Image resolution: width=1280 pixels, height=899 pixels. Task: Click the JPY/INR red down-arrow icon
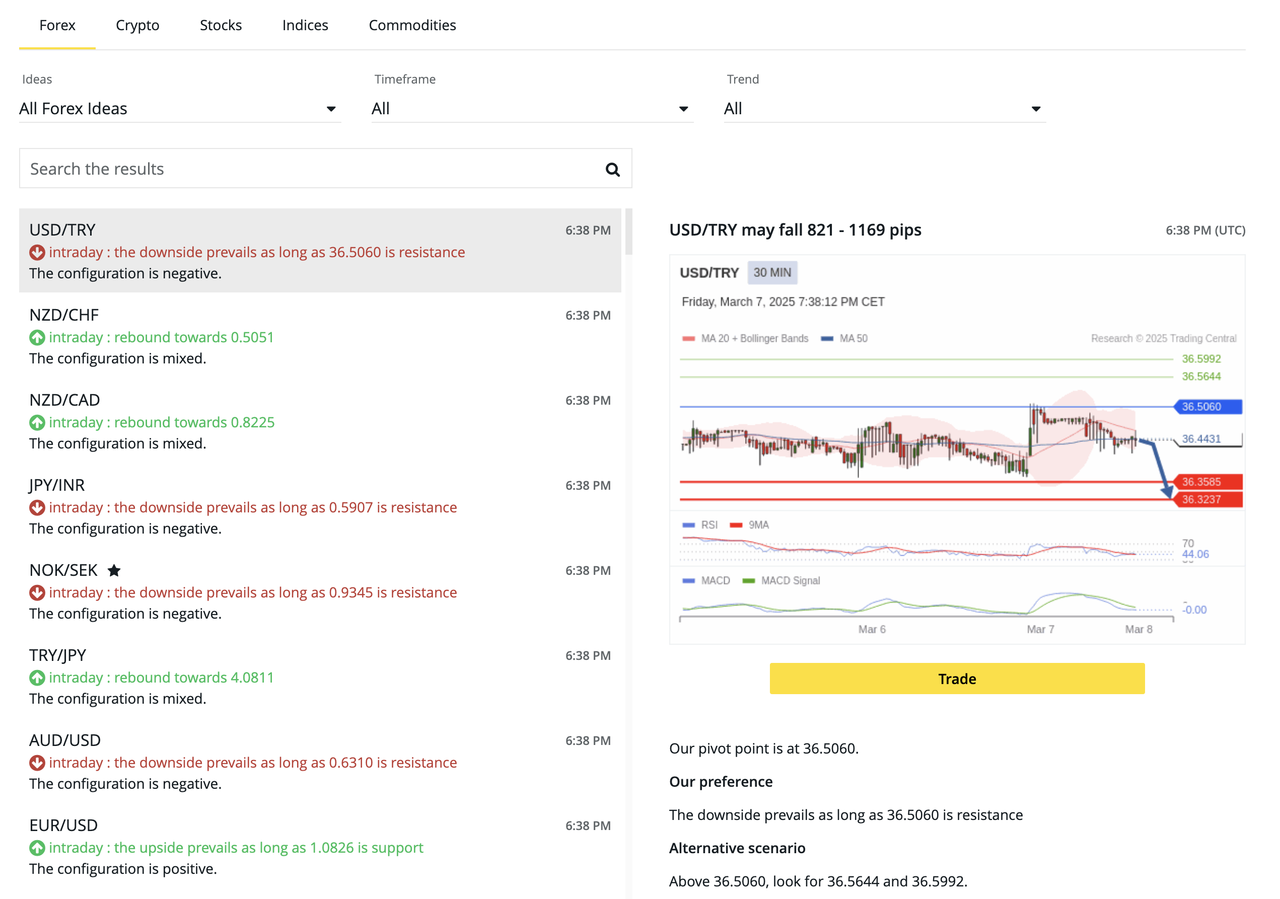pos(37,508)
